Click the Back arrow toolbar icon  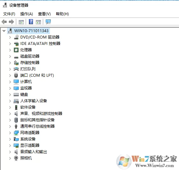tap(4, 22)
